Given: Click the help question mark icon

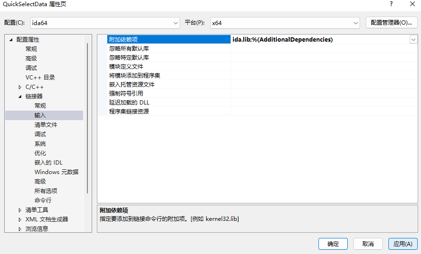Looking at the screenshot, I should [x=391, y=4].
